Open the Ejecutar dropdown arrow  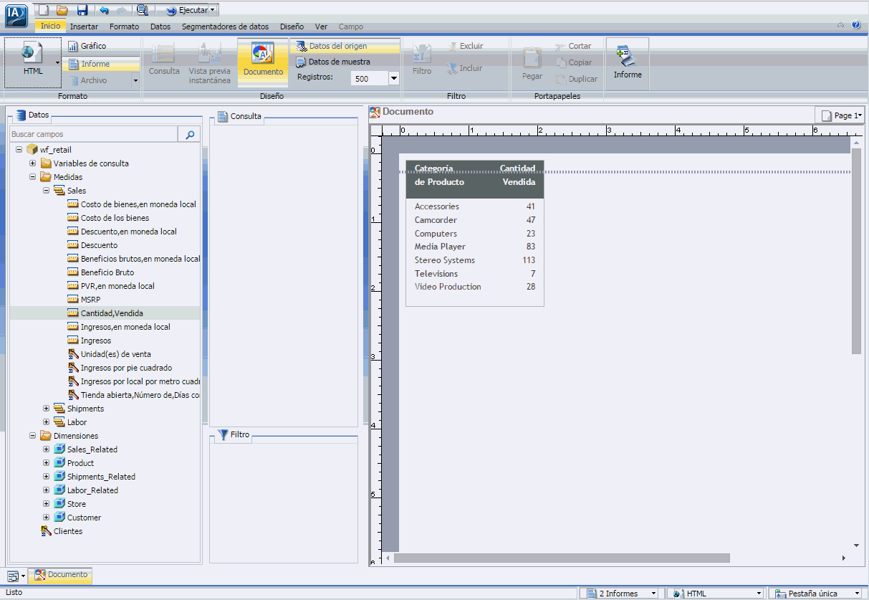point(213,10)
